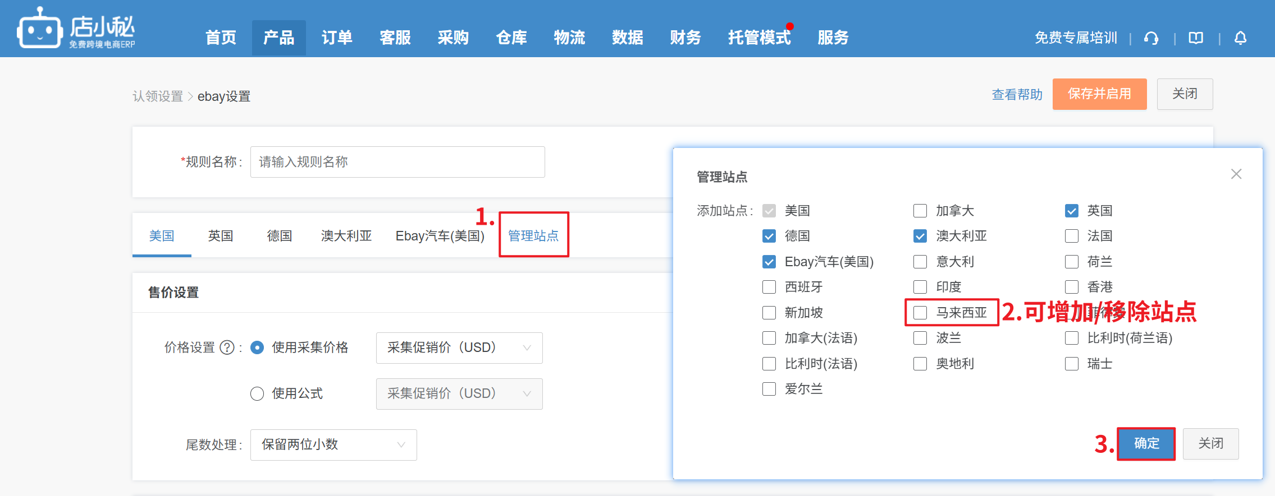Image resolution: width=1275 pixels, height=496 pixels.
Task: Open the 查看帮助 link
Action: click(x=1017, y=95)
